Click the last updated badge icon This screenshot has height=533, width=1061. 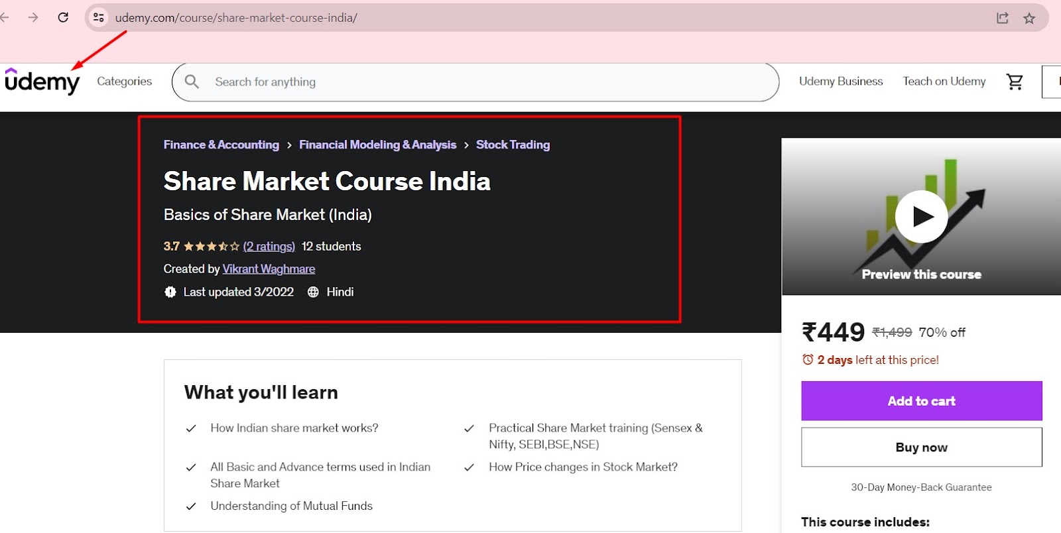(170, 292)
